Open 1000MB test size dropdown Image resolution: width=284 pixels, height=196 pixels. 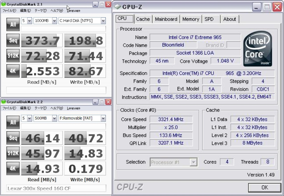(x=54, y=21)
